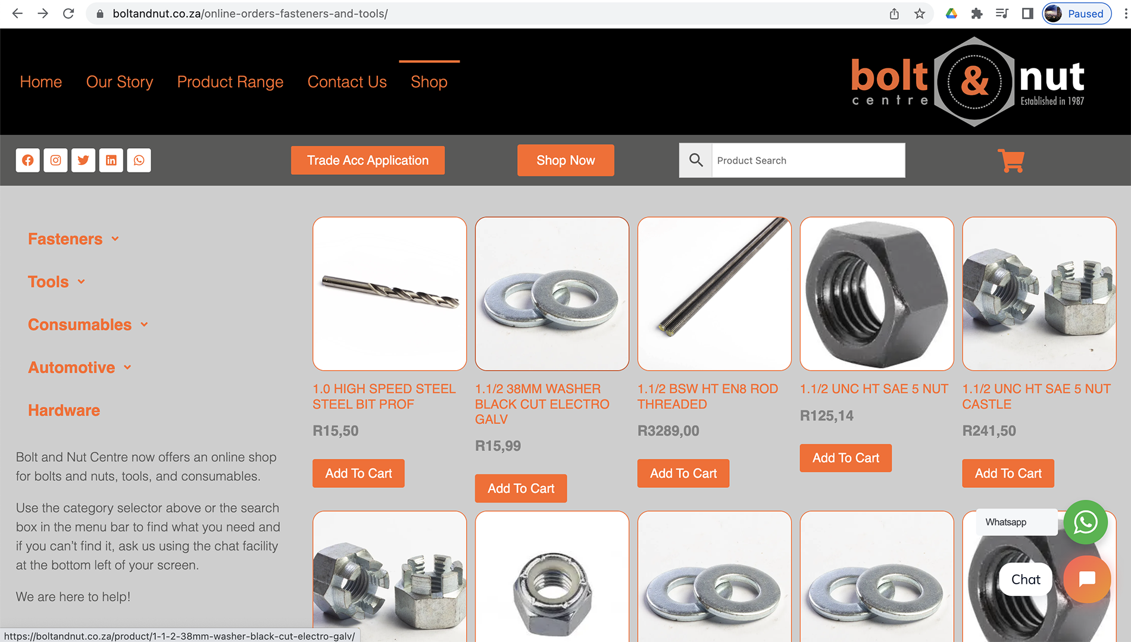Screen dimensions: 1131x642
Task: Click the magnifier search icon
Action: click(x=696, y=160)
